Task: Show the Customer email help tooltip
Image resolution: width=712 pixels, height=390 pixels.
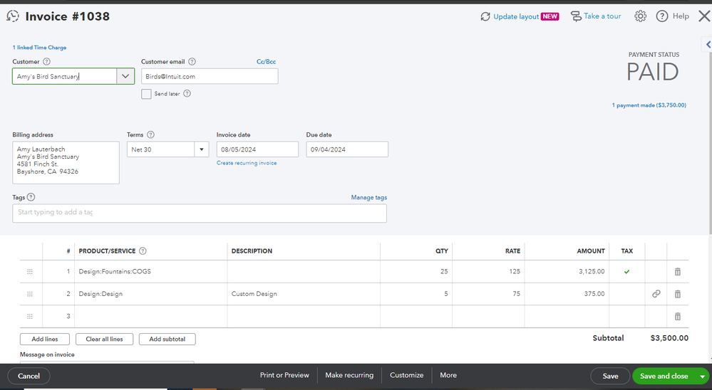Action: click(192, 62)
